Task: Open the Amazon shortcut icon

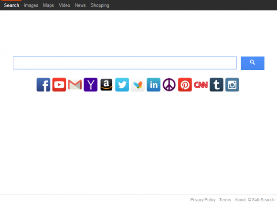Action: [x=106, y=85]
